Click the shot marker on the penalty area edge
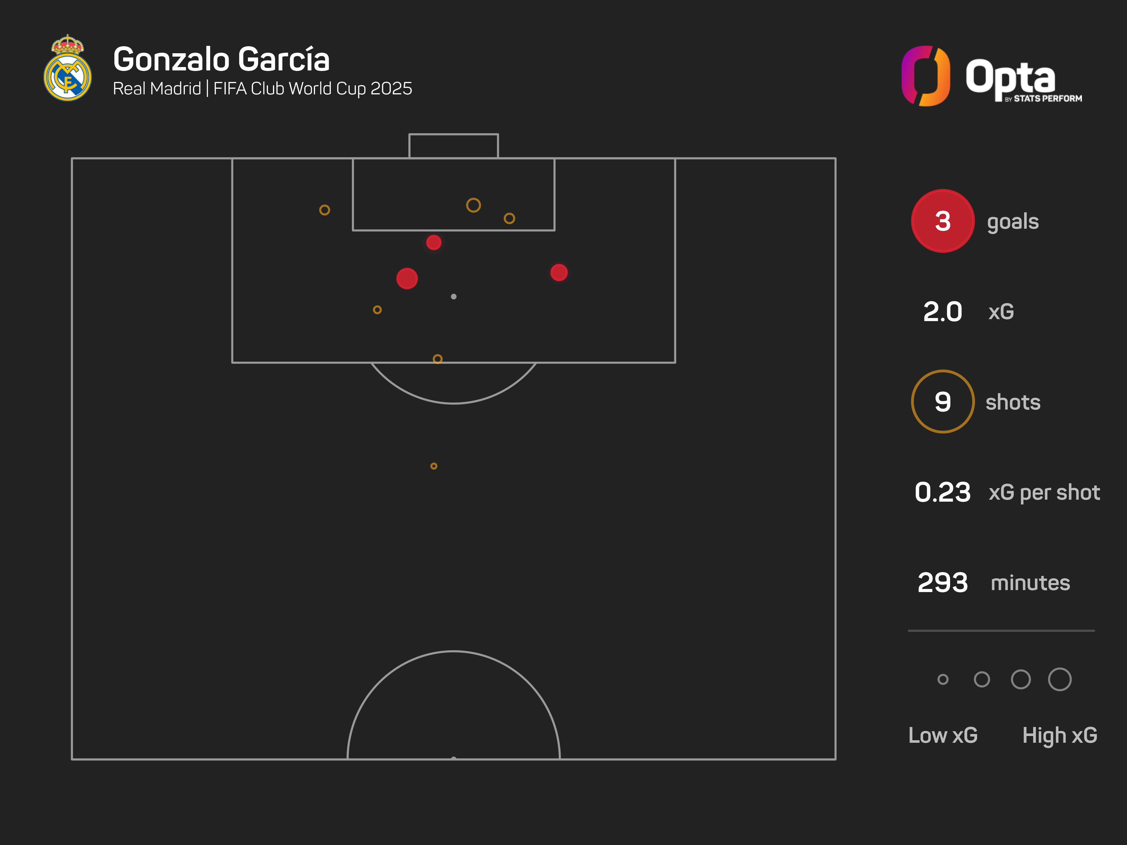1127x845 pixels. (x=437, y=359)
